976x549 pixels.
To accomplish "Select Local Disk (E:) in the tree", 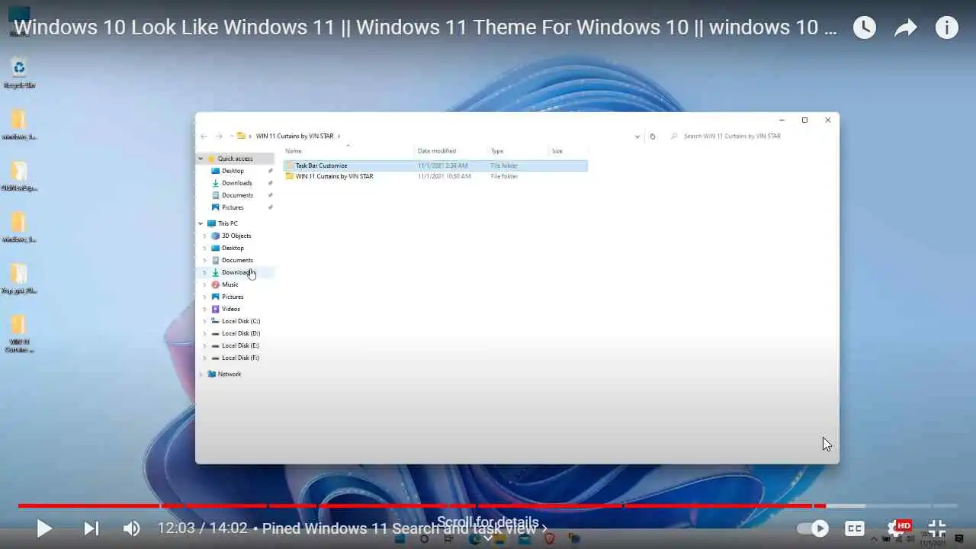I will click(x=240, y=345).
